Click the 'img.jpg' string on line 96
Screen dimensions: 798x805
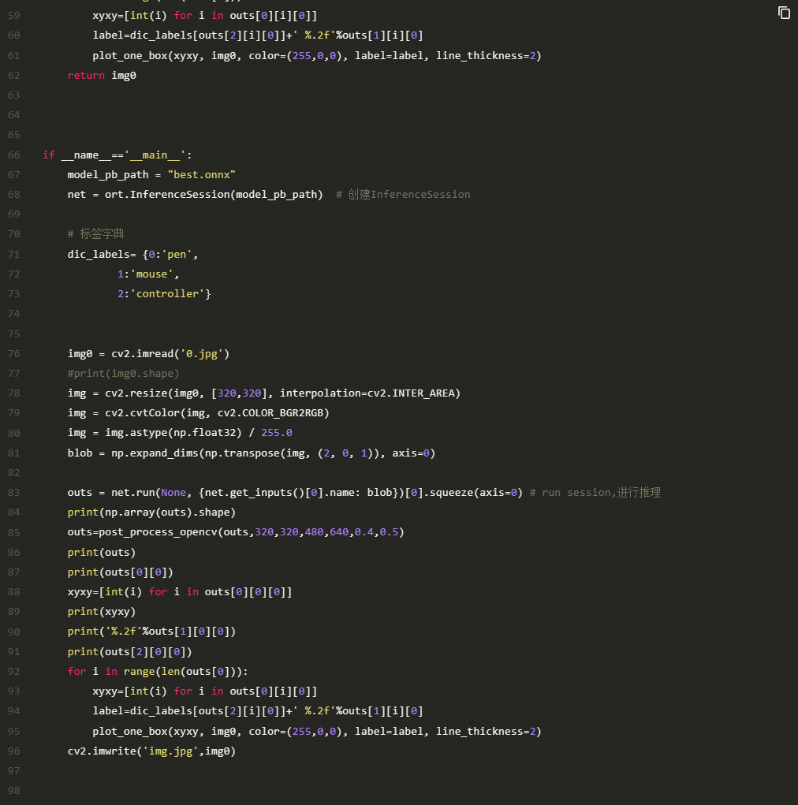170,751
